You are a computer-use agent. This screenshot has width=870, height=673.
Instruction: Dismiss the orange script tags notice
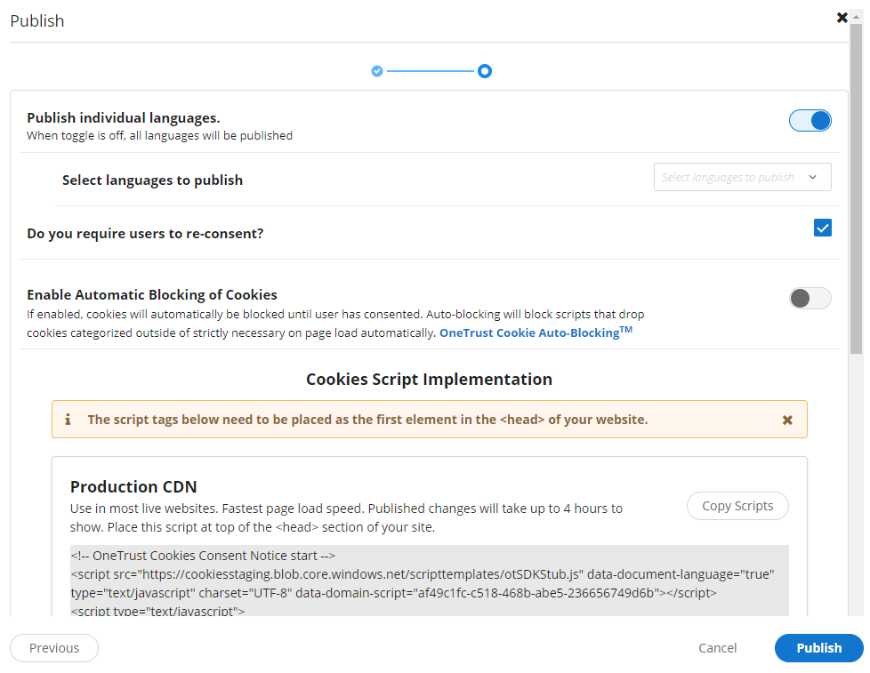coord(786,420)
